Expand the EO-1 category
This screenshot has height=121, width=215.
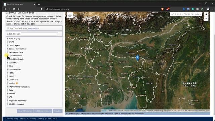coord(8,66)
